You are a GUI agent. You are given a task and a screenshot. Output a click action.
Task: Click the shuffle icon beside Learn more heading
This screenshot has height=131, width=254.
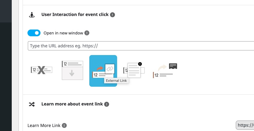click(x=32, y=104)
